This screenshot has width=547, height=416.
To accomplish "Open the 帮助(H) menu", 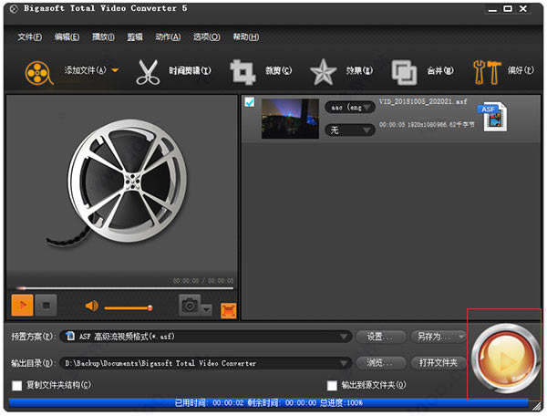I will (x=246, y=36).
